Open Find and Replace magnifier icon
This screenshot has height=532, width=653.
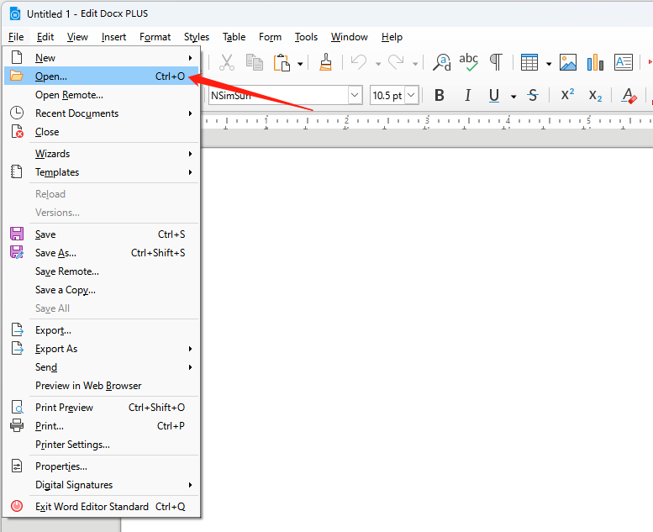[441, 62]
